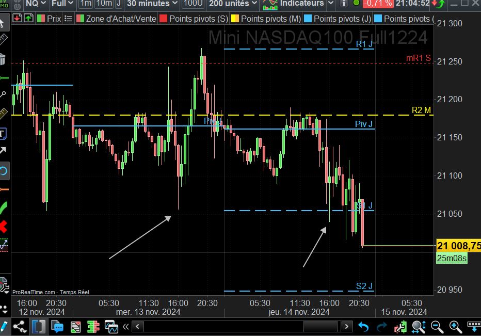
Task: Toggle the red-green update arrows icon top right
Action: coord(438,4)
